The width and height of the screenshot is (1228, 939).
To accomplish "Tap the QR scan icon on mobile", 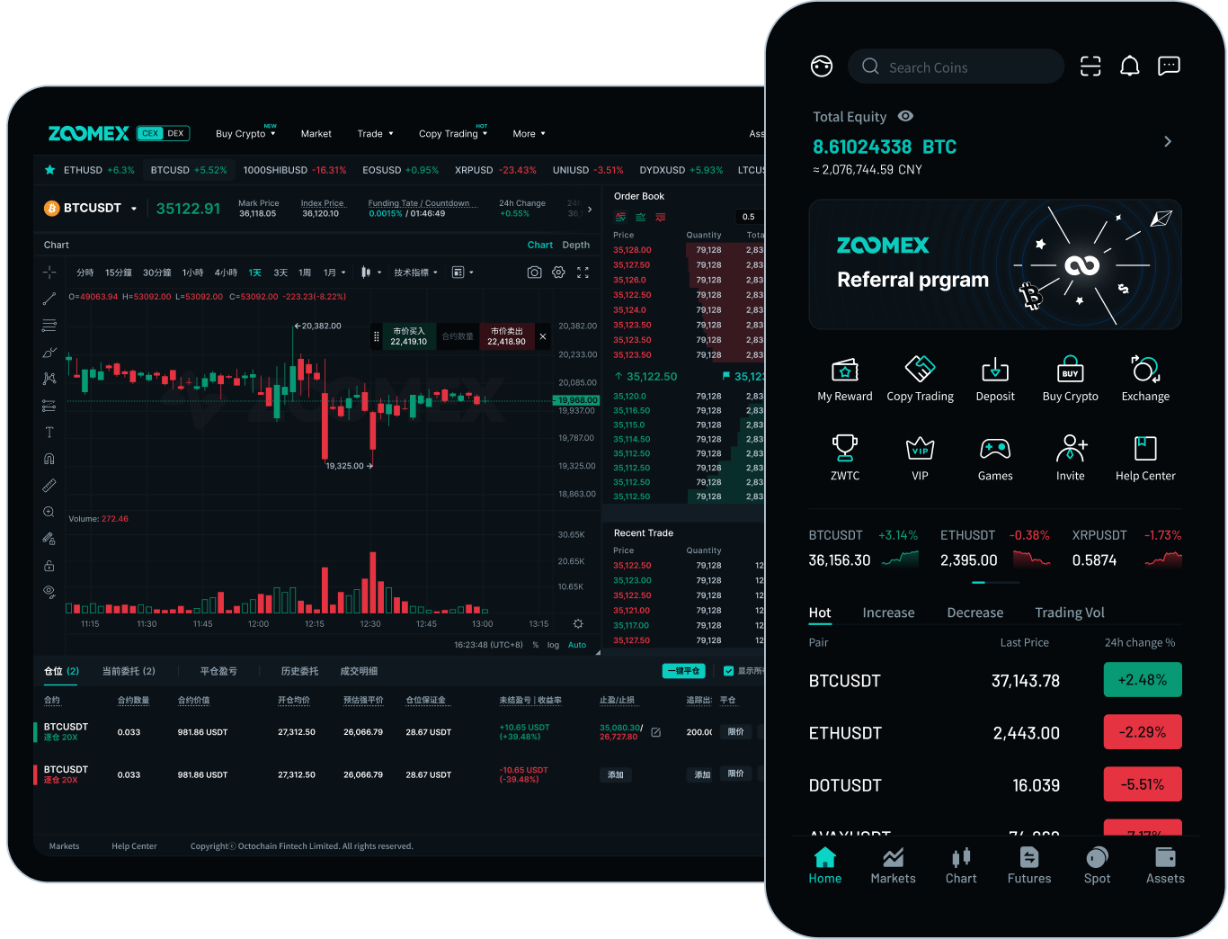I will (x=1090, y=66).
